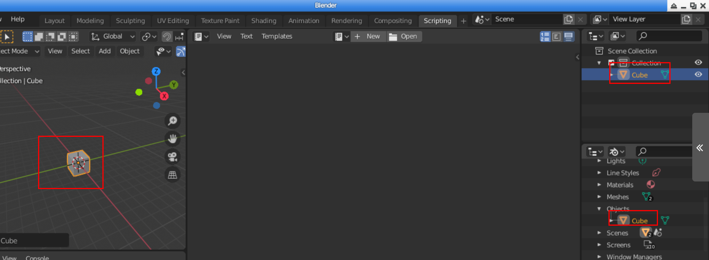Viewport: 709px width, 260px height.
Task: Click New to create a text block
Action: tap(368, 37)
